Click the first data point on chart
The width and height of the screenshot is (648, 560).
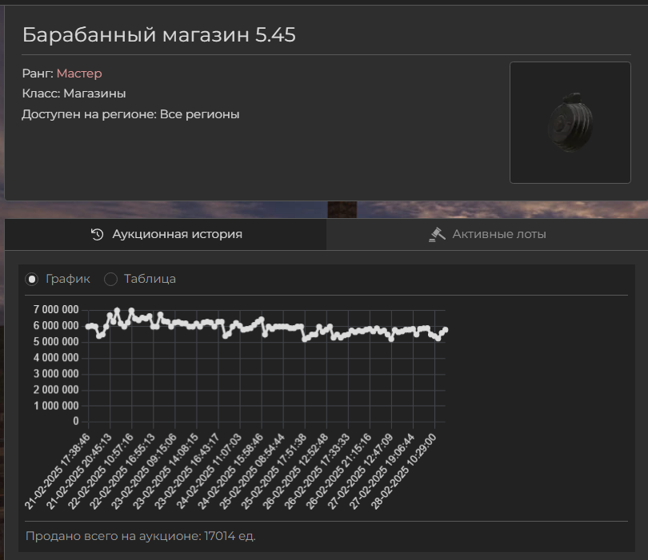pyautogui.click(x=88, y=327)
